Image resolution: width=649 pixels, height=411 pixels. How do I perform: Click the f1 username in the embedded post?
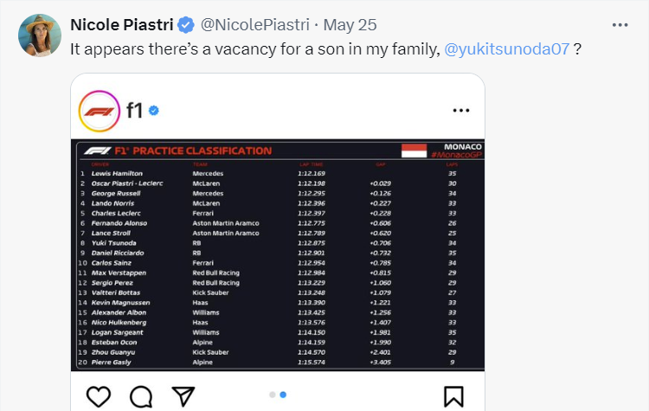(134, 111)
